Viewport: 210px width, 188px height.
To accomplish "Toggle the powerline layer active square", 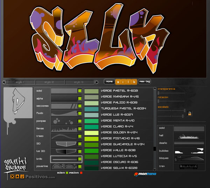I will 80,167.
